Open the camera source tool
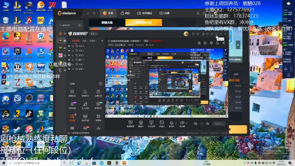Image resolution: width=295 pixels, height=166 pixels. [141, 124]
